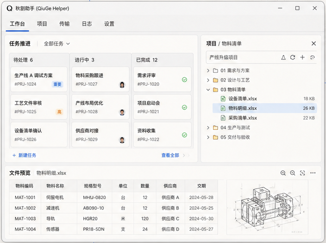
Task: Expand the 01 需求与方案 folder
Action: tap(208, 70)
